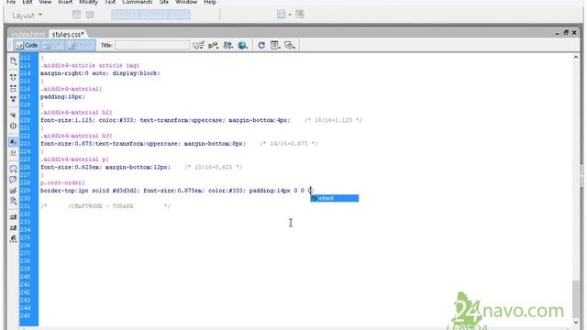Open the File menu
587x330 pixels.
click(11, 2)
